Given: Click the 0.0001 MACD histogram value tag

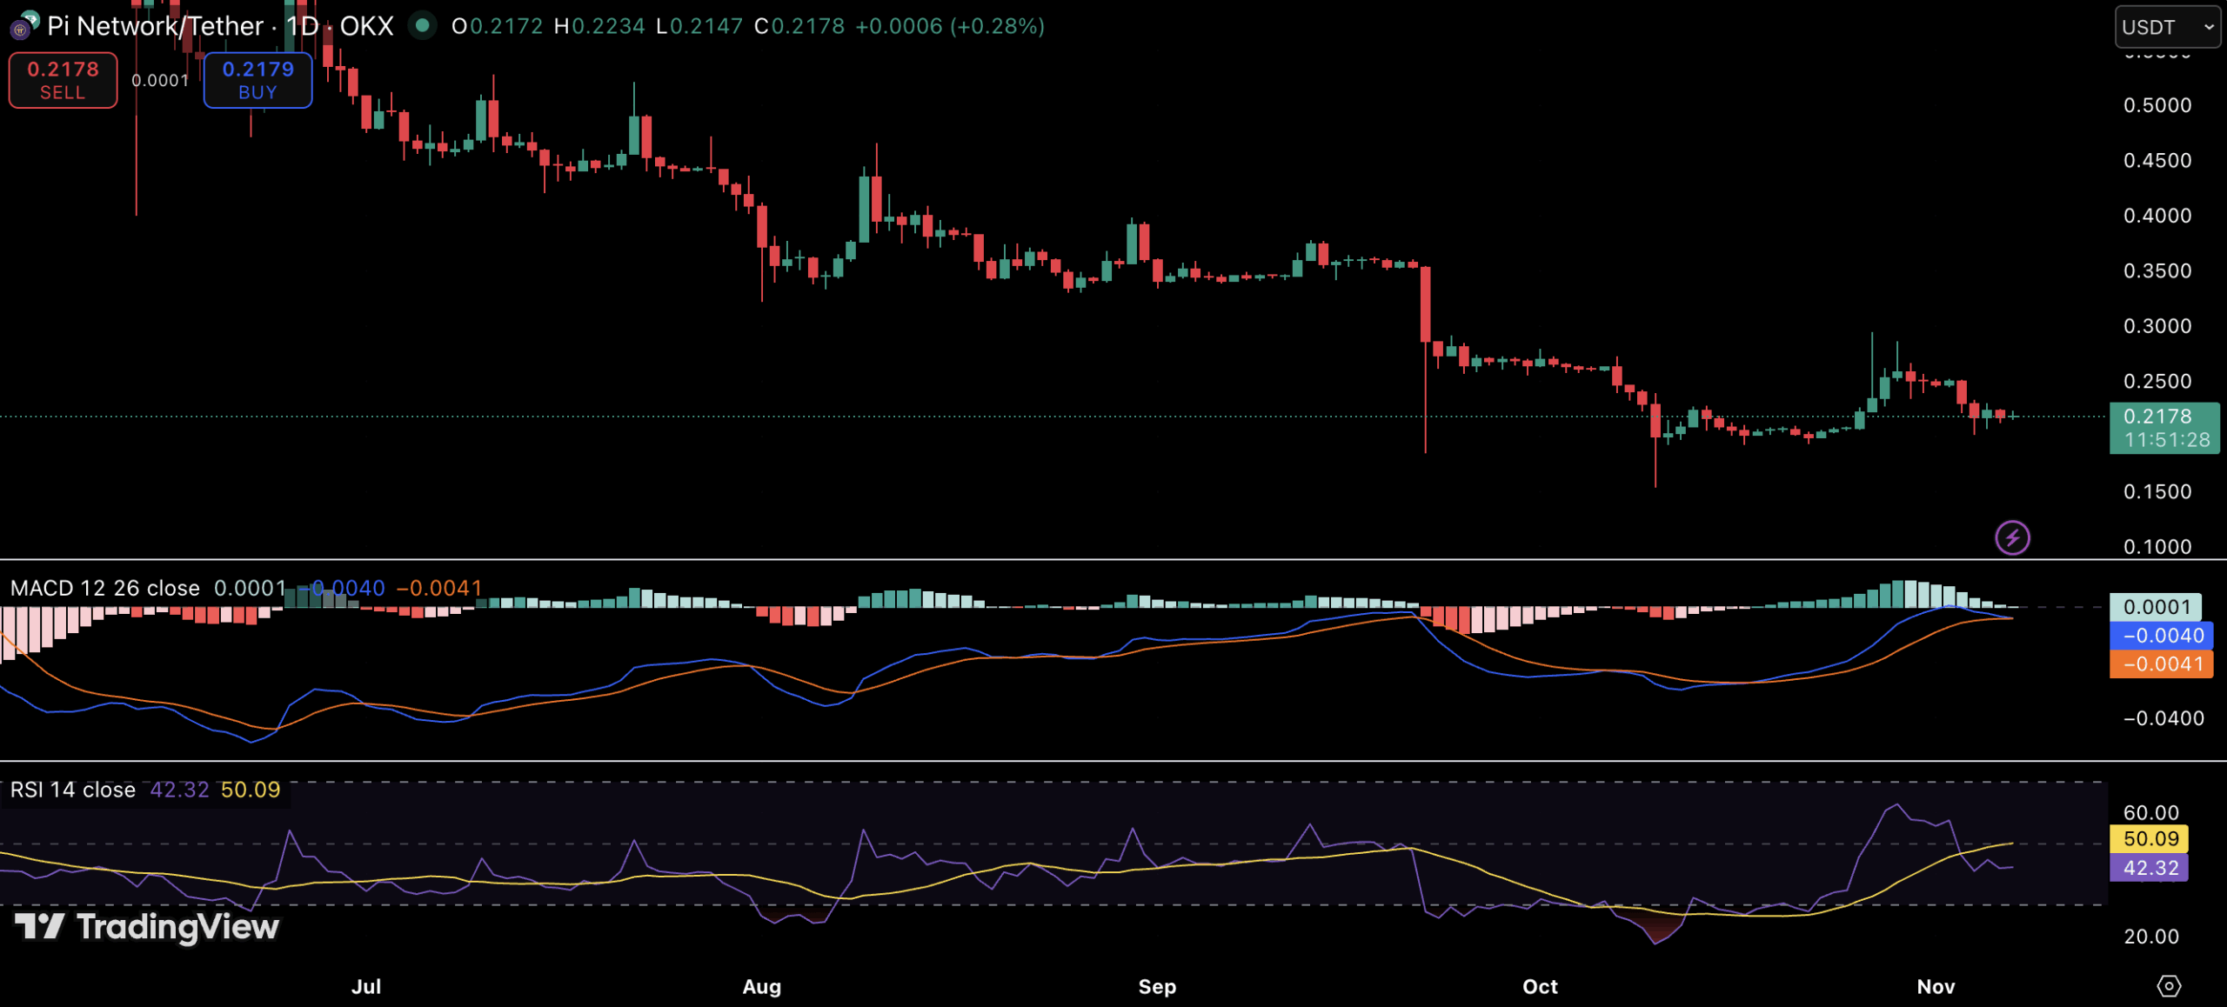Looking at the screenshot, I should pyautogui.click(x=2156, y=607).
